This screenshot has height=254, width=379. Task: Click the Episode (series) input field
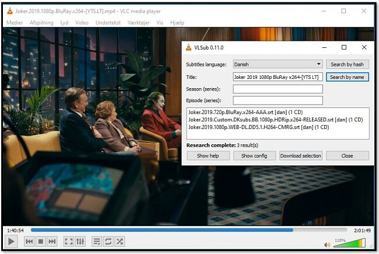(x=278, y=100)
